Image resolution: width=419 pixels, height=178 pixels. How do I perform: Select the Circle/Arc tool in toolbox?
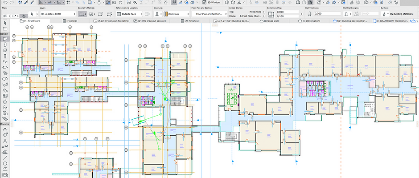pos(5,163)
